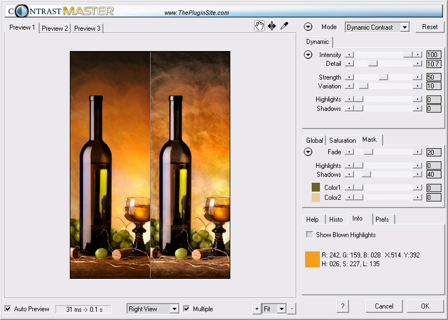Select the hand pan tool
Screen dimensions: 448x320
point(259,26)
